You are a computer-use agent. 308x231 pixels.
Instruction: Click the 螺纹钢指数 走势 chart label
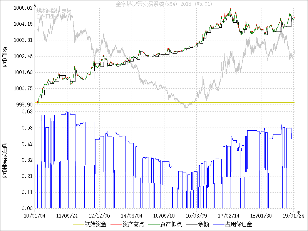(54, 10)
